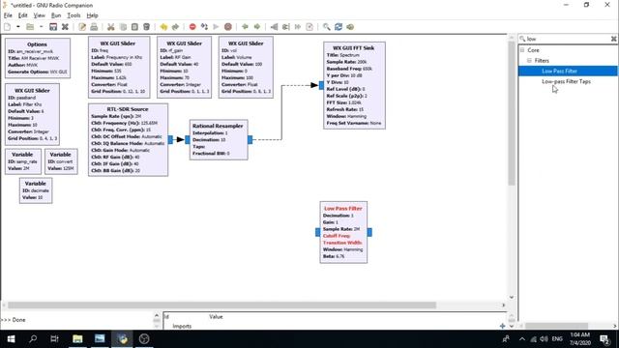Kill the running flow graph
Screen dimensions: 619x348
click(228, 27)
